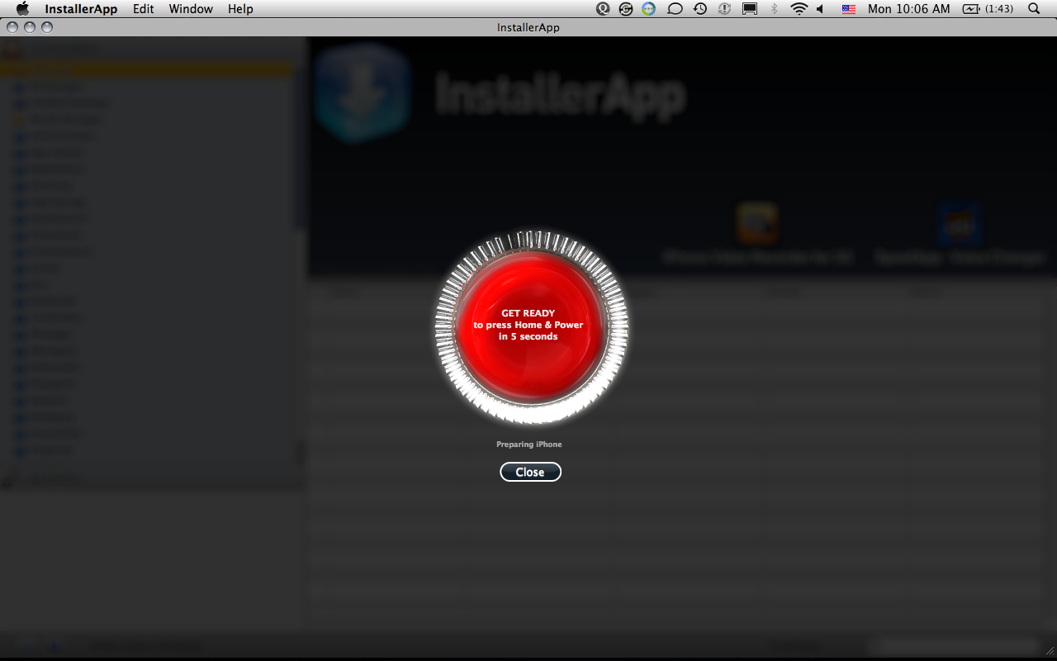Open the InstallerApp application menu
The height and width of the screenshot is (661, 1057).
pos(81,9)
